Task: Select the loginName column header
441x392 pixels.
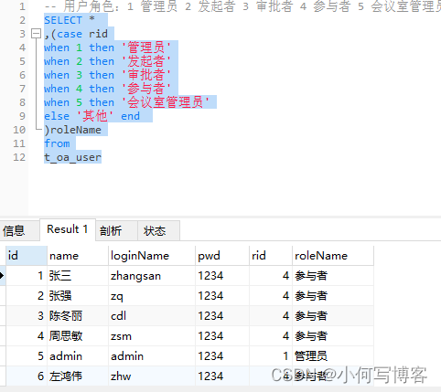Action: click(x=152, y=256)
